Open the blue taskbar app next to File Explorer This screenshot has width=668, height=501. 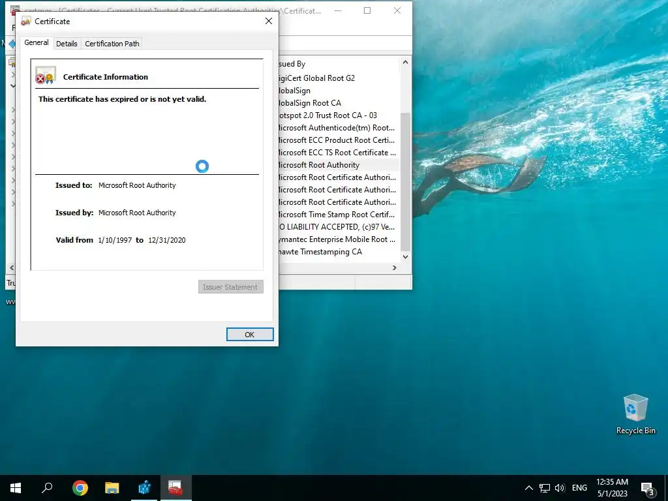[x=144, y=488]
